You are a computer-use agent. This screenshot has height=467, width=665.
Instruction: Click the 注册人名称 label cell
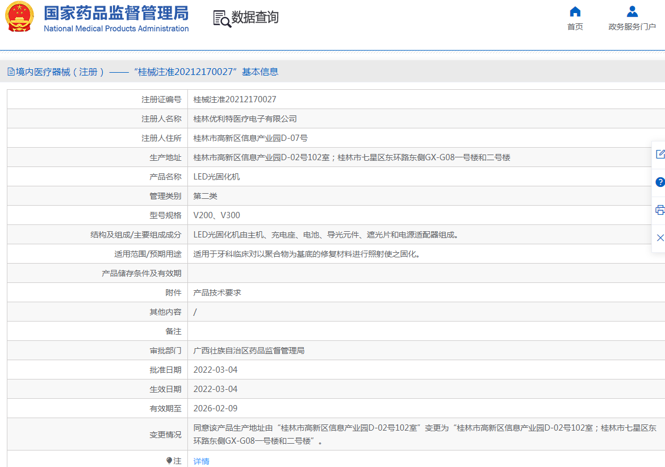98,119
